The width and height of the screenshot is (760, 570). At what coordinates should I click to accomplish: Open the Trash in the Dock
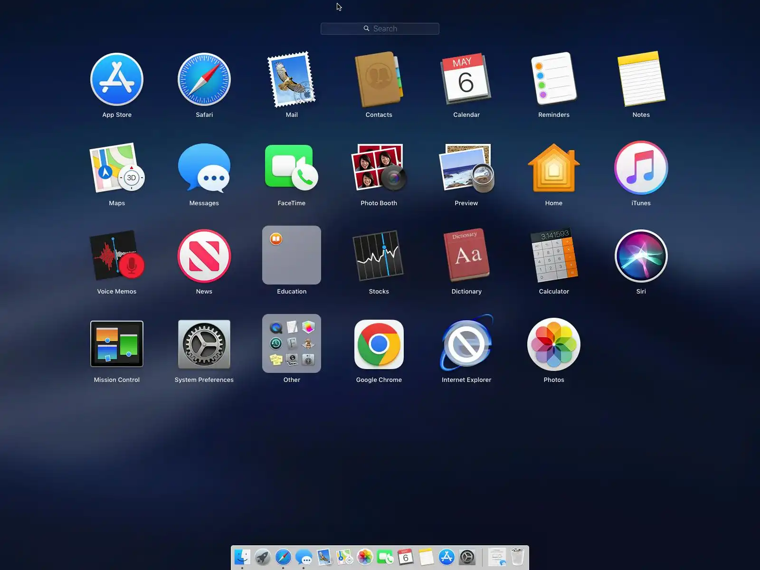pos(517,557)
